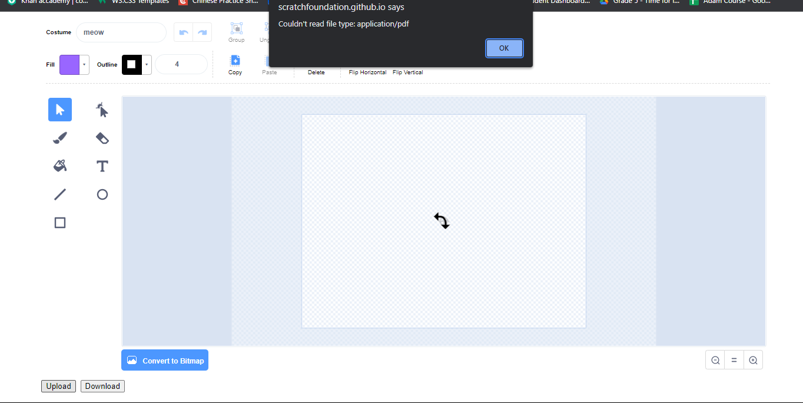Zoom in using the magnifier plus button
The width and height of the screenshot is (803, 403).
753,359
